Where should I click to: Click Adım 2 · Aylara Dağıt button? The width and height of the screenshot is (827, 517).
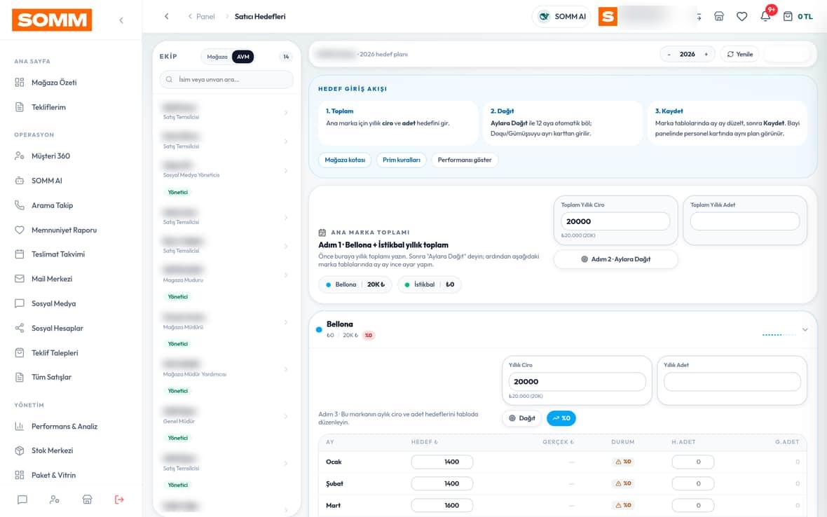(615, 259)
